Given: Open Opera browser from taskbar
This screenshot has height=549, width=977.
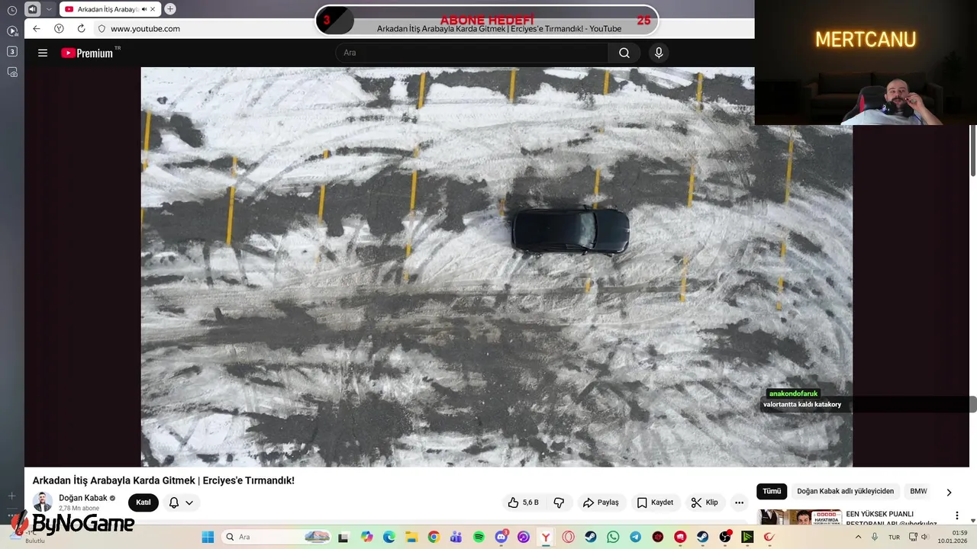Looking at the screenshot, I should 569,537.
